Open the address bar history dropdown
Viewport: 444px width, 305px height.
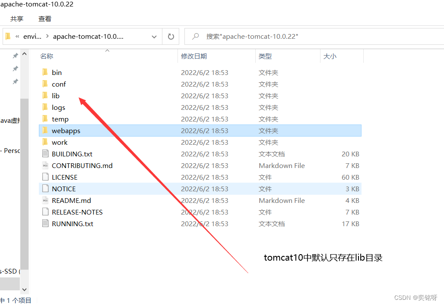tap(154, 37)
